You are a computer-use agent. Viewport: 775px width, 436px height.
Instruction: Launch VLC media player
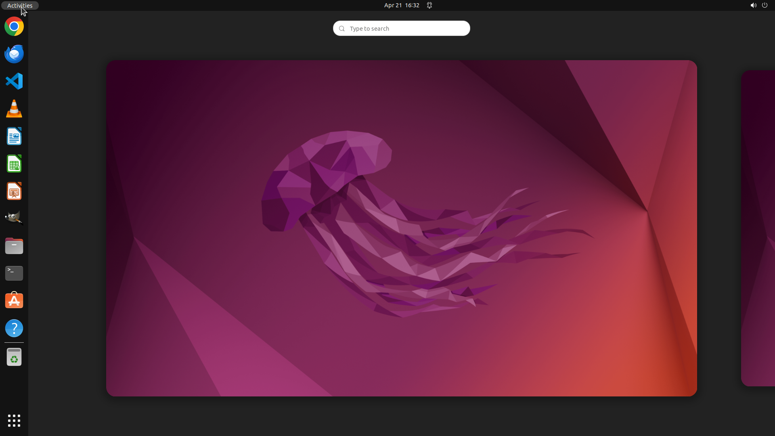tap(14, 109)
